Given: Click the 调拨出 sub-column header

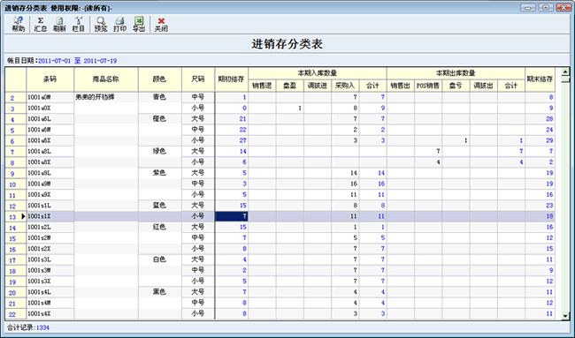Looking at the screenshot, I should point(483,86).
